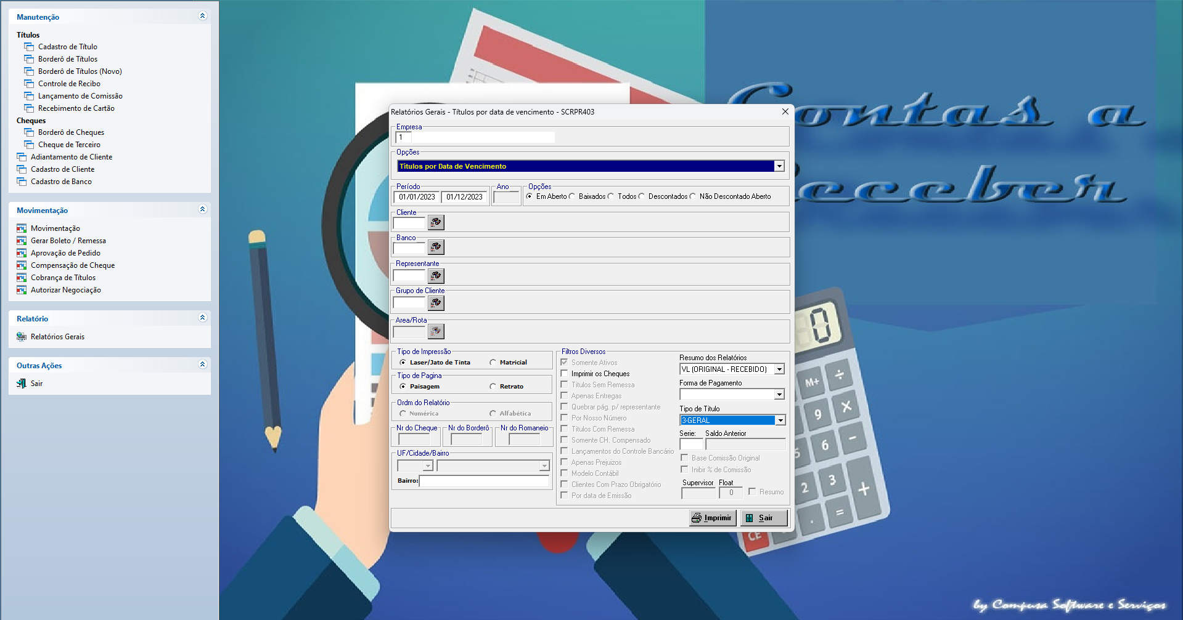
Task: Click the Borderô de Cheques icon
Action: pyautogui.click(x=29, y=132)
